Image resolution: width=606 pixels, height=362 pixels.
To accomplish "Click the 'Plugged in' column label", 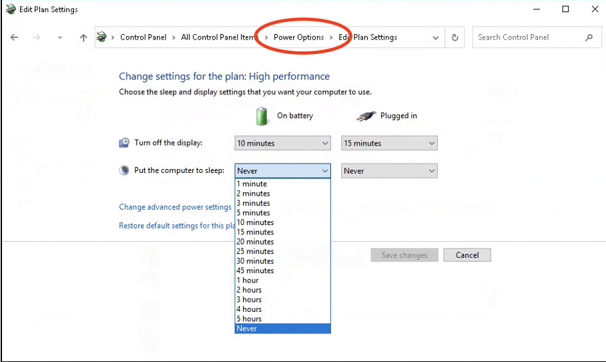I will [398, 116].
